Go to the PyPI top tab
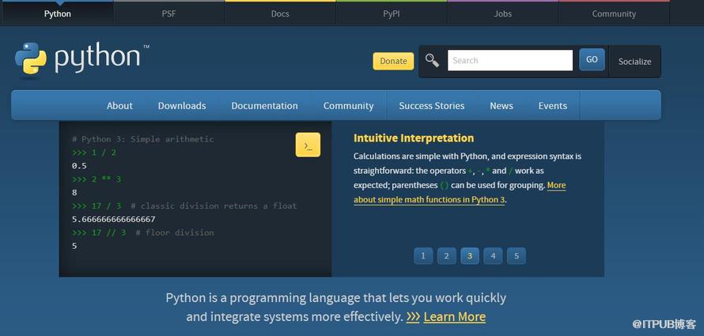The width and height of the screenshot is (704, 336). (392, 13)
